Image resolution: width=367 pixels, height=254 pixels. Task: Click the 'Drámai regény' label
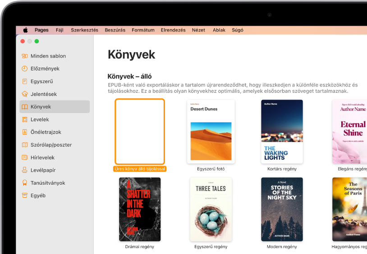point(140,247)
